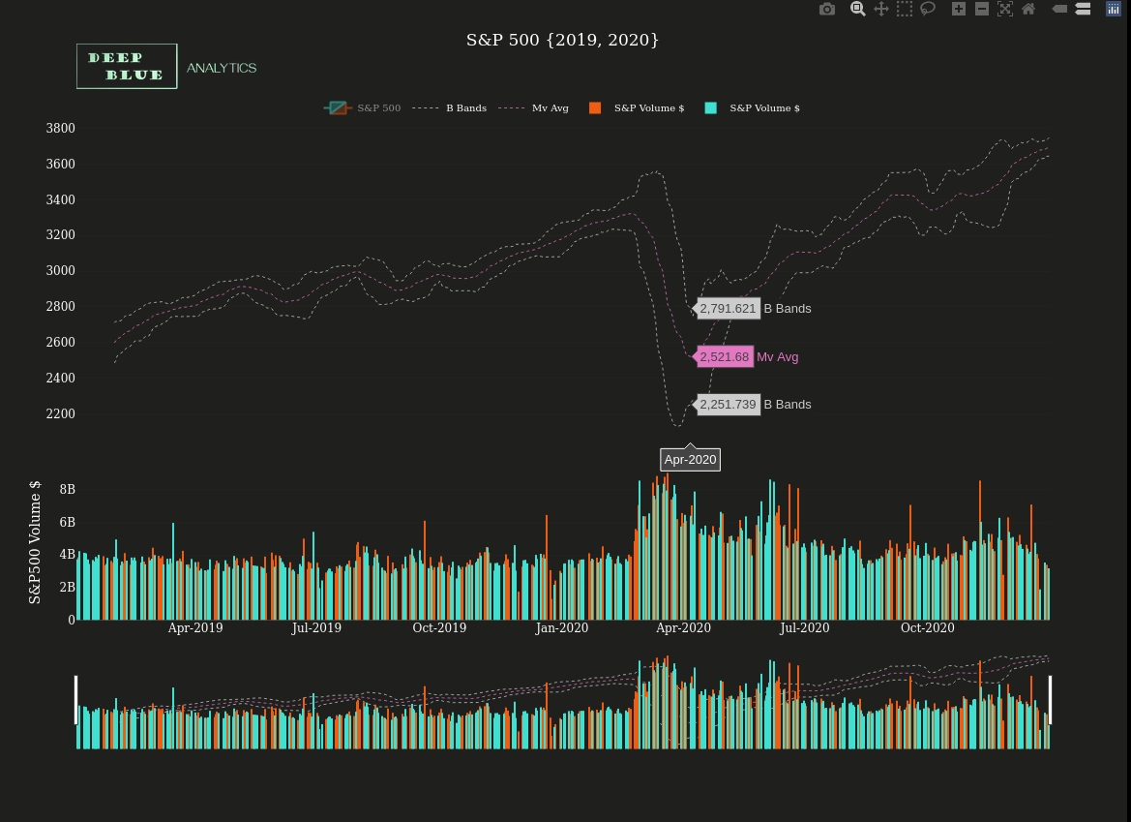
Task: Select the Pan tool in modebar
Action: tap(880, 9)
